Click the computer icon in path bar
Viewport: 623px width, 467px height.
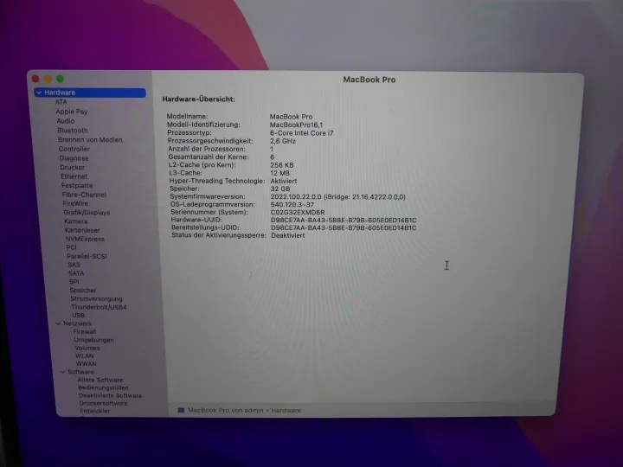click(181, 410)
